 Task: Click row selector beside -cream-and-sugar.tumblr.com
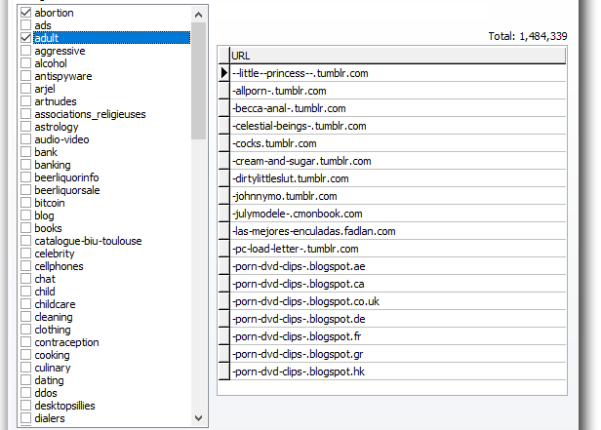223,161
